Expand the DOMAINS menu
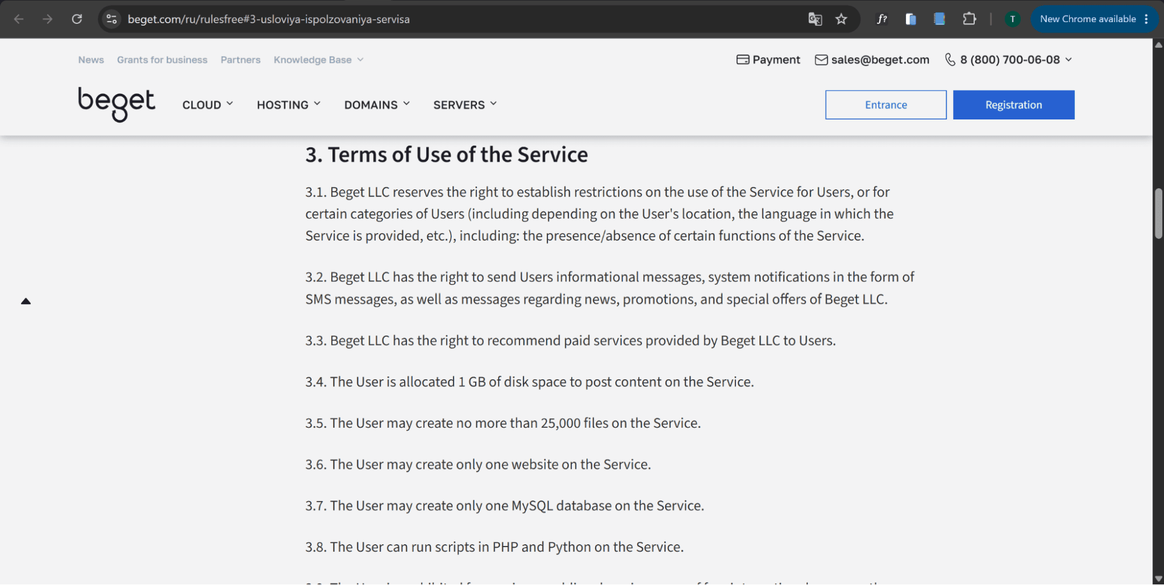This screenshot has height=585, width=1164. pos(377,105)
